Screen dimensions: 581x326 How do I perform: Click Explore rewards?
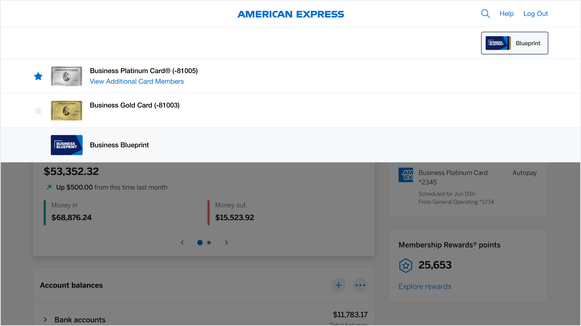(425, 286)
